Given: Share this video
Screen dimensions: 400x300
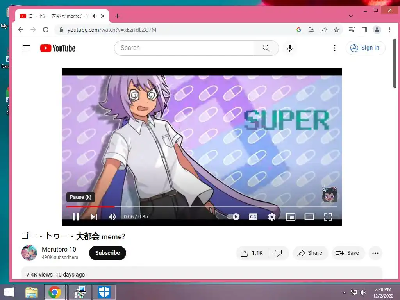Looking at the screenshot, I should [x=310, y=253].
